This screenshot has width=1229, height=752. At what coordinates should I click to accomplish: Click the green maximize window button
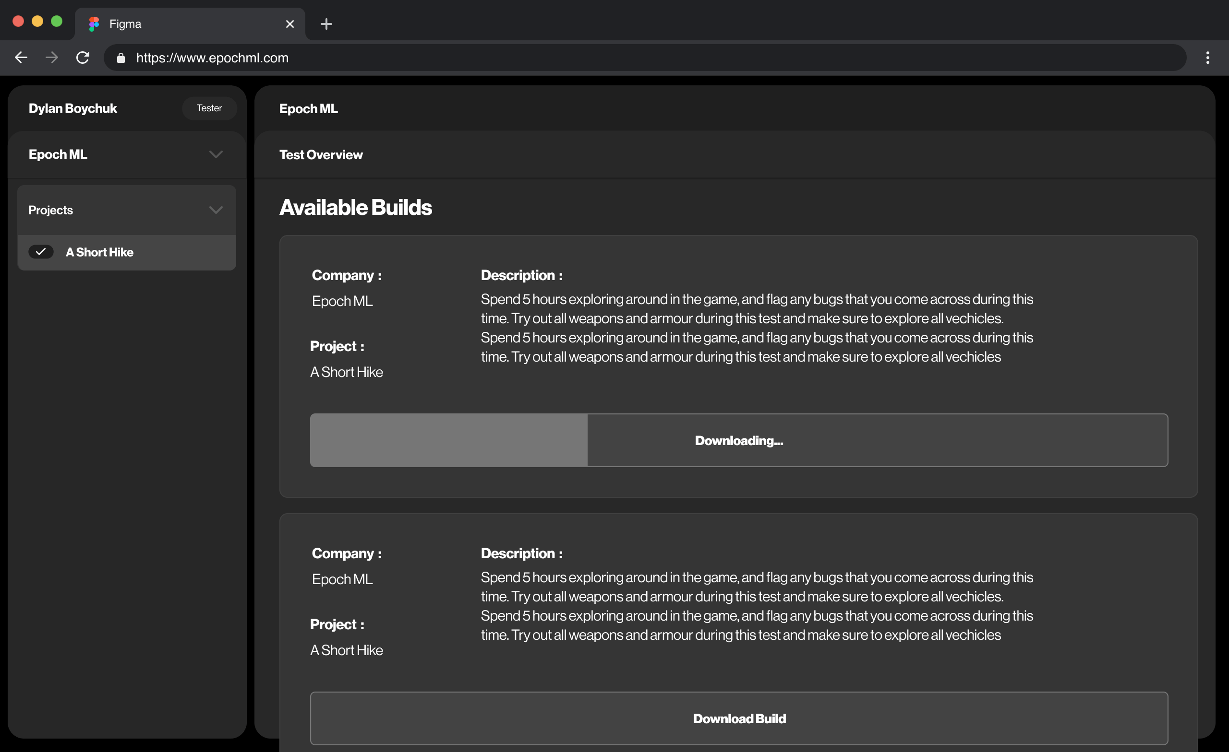57,21
